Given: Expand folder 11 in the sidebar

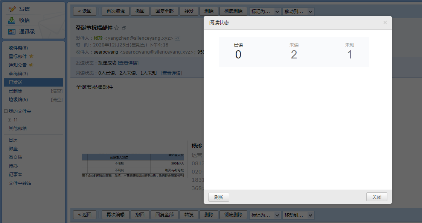Looking at the screenshot, I should [9, 120].
